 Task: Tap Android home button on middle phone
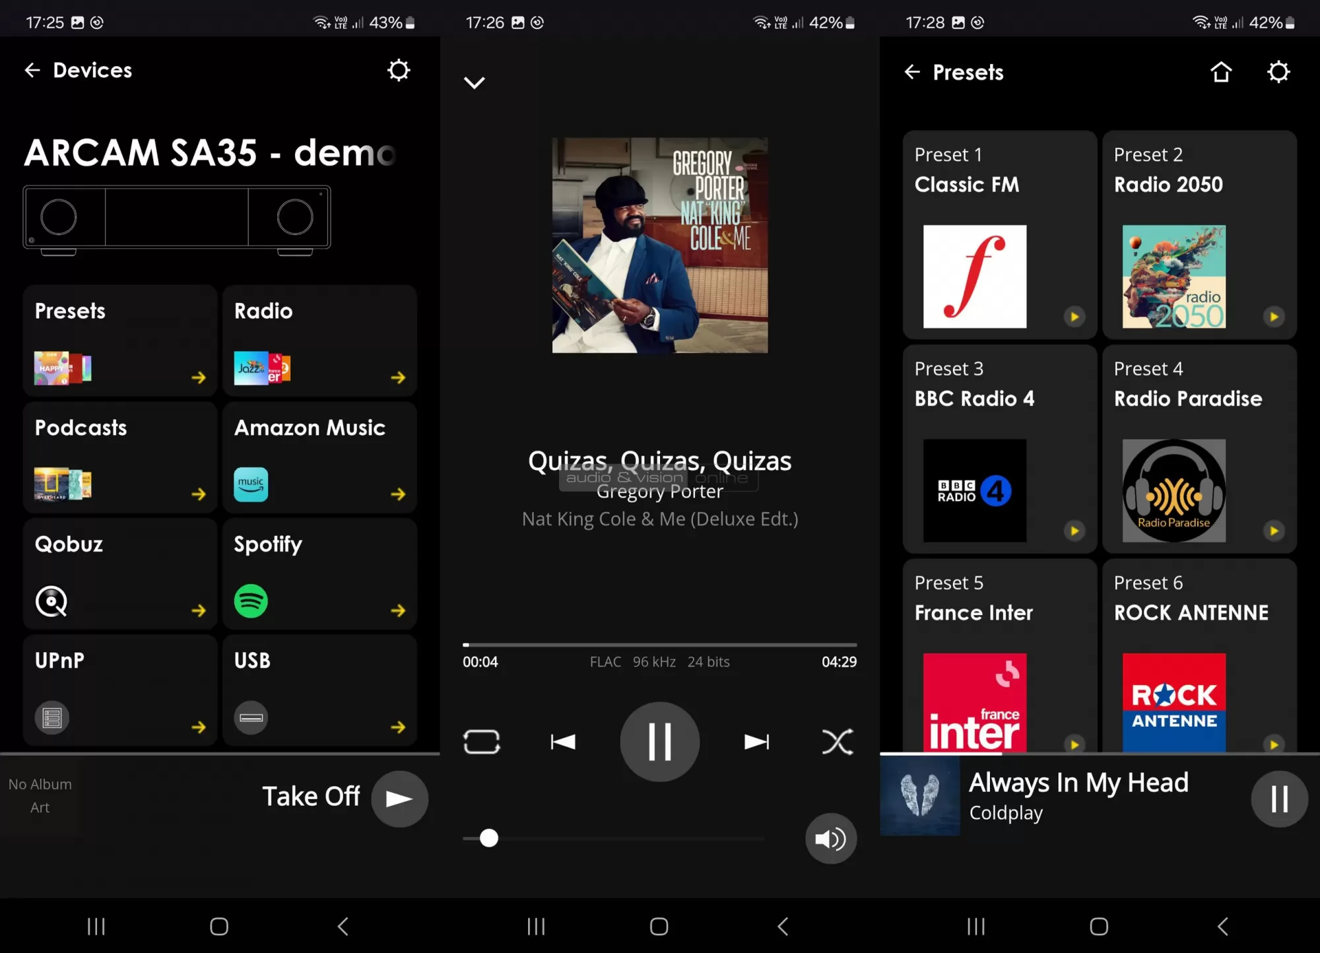point(659,927)
